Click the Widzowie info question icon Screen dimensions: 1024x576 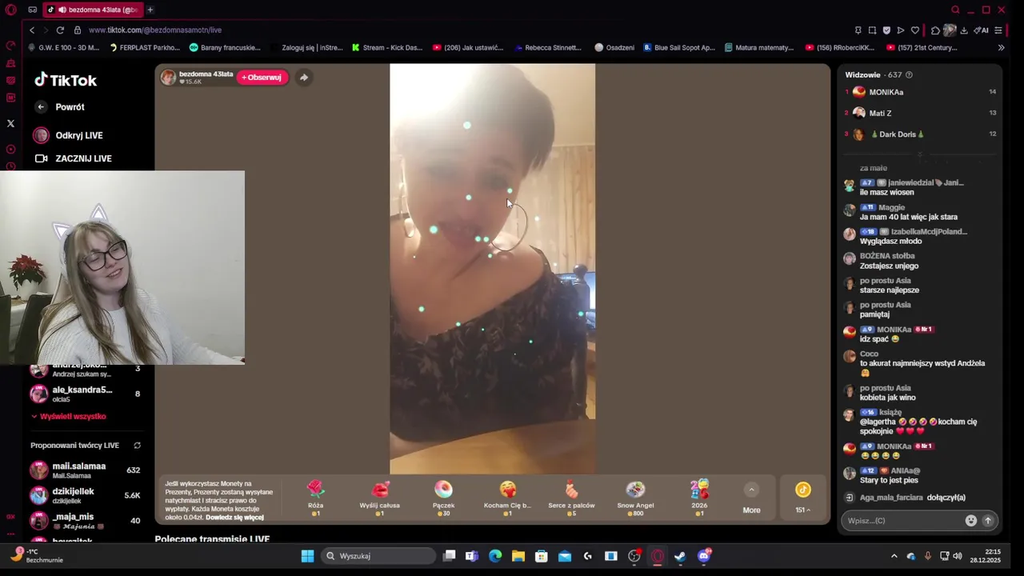click(909, 75)
